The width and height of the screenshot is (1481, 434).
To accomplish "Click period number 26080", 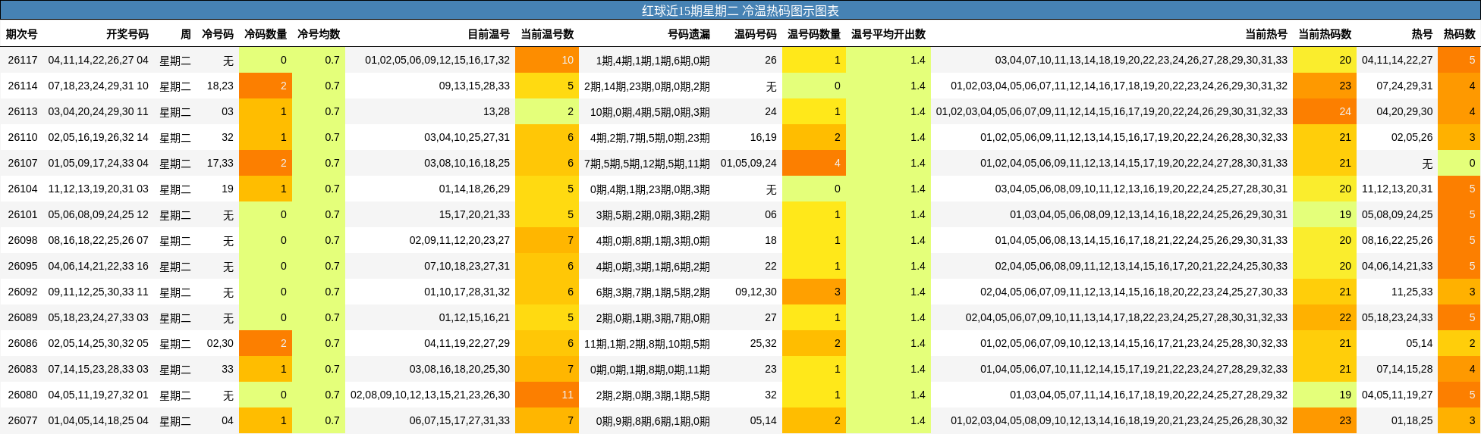I will coord(23,395).
